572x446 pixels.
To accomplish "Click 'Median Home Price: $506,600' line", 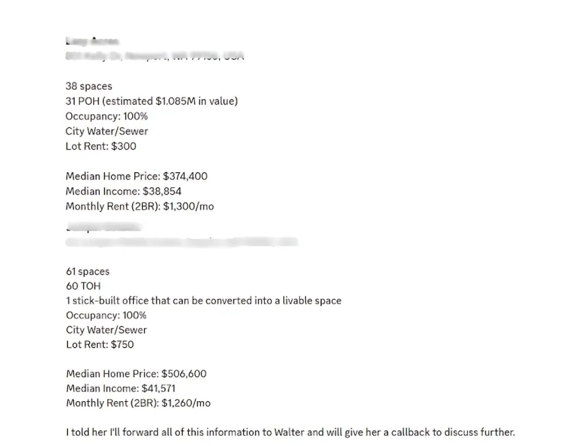I will (137, 374).
